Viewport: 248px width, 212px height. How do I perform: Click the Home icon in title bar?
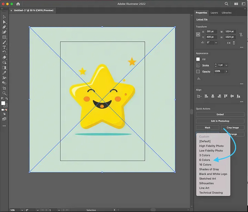coord(18,4)
